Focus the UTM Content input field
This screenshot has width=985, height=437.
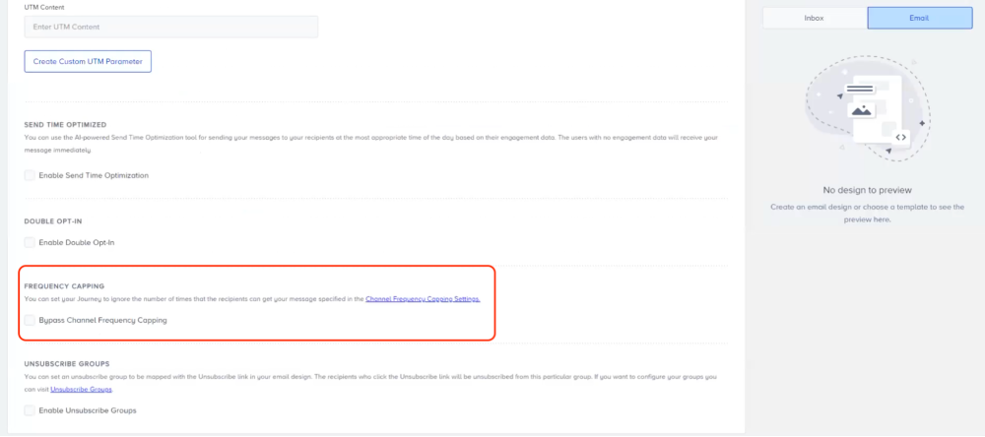(170, 27)
